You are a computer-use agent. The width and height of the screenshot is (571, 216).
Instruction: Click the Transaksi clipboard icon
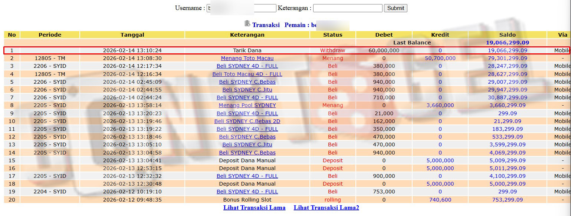(x=247, y=24)
